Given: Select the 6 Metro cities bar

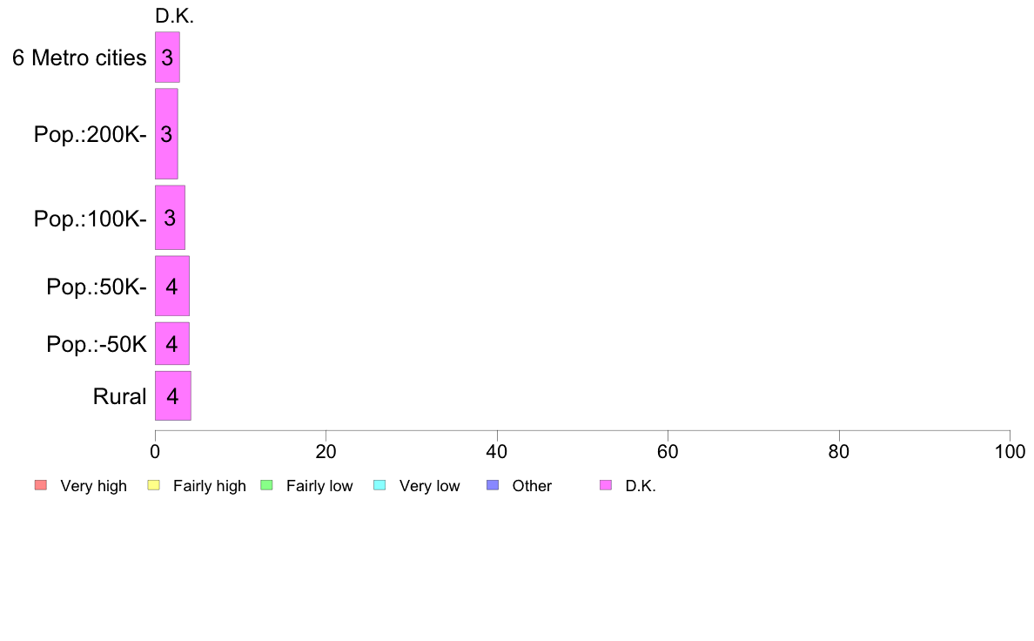Looking at the screenshot, I should pos(167,57).
